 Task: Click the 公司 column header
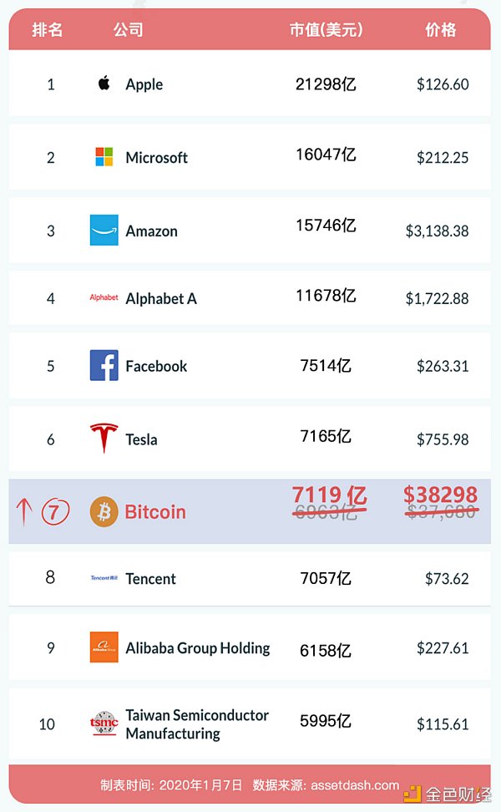[128, 30]
